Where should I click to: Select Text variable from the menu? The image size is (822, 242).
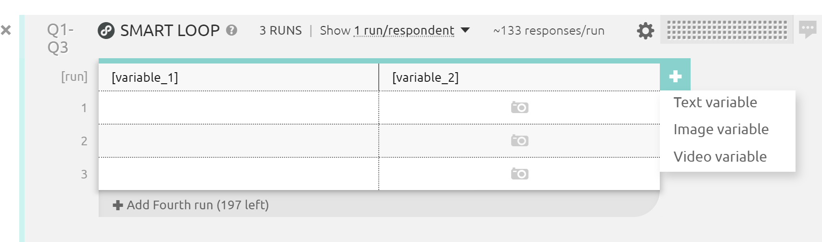[715, 102]
